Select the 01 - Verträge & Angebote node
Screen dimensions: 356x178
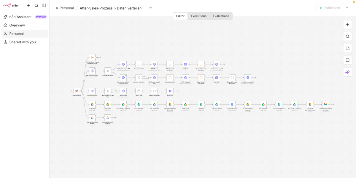tap(123, 104)
